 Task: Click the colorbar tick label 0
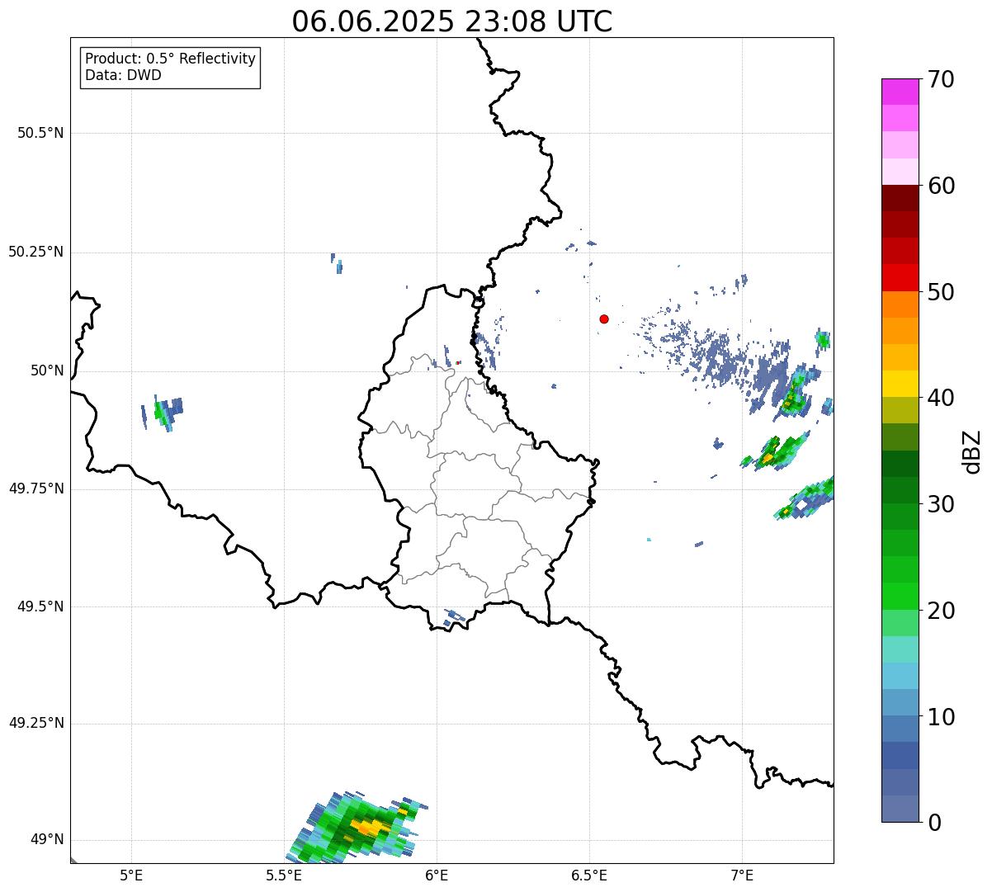click(x=935, y=823)
